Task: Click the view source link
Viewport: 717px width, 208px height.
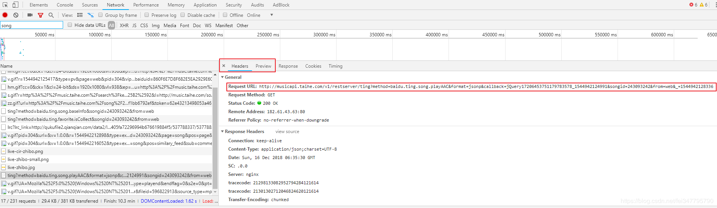Action: (x=287, y=131)
